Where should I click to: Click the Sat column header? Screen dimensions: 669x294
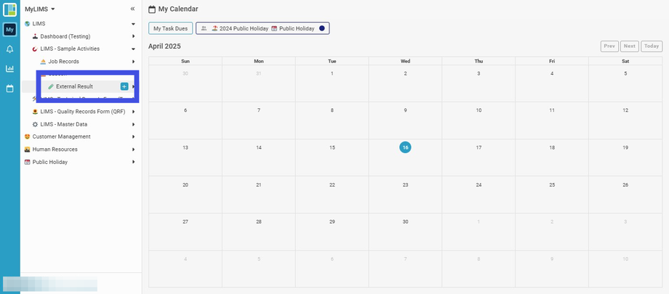tap(625, 62)
